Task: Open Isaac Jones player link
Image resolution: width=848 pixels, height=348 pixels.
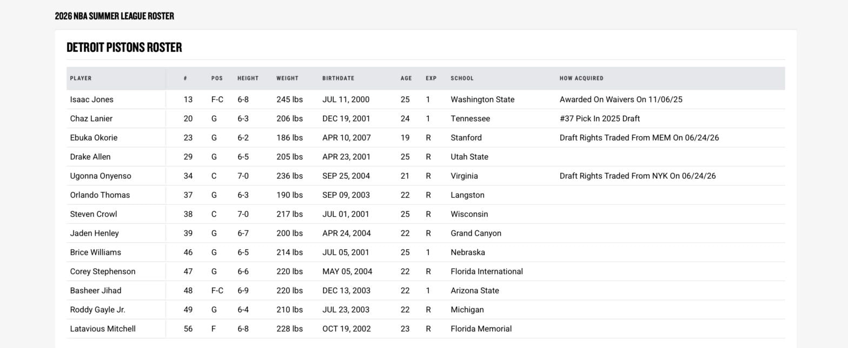Action: click(91, 99)
